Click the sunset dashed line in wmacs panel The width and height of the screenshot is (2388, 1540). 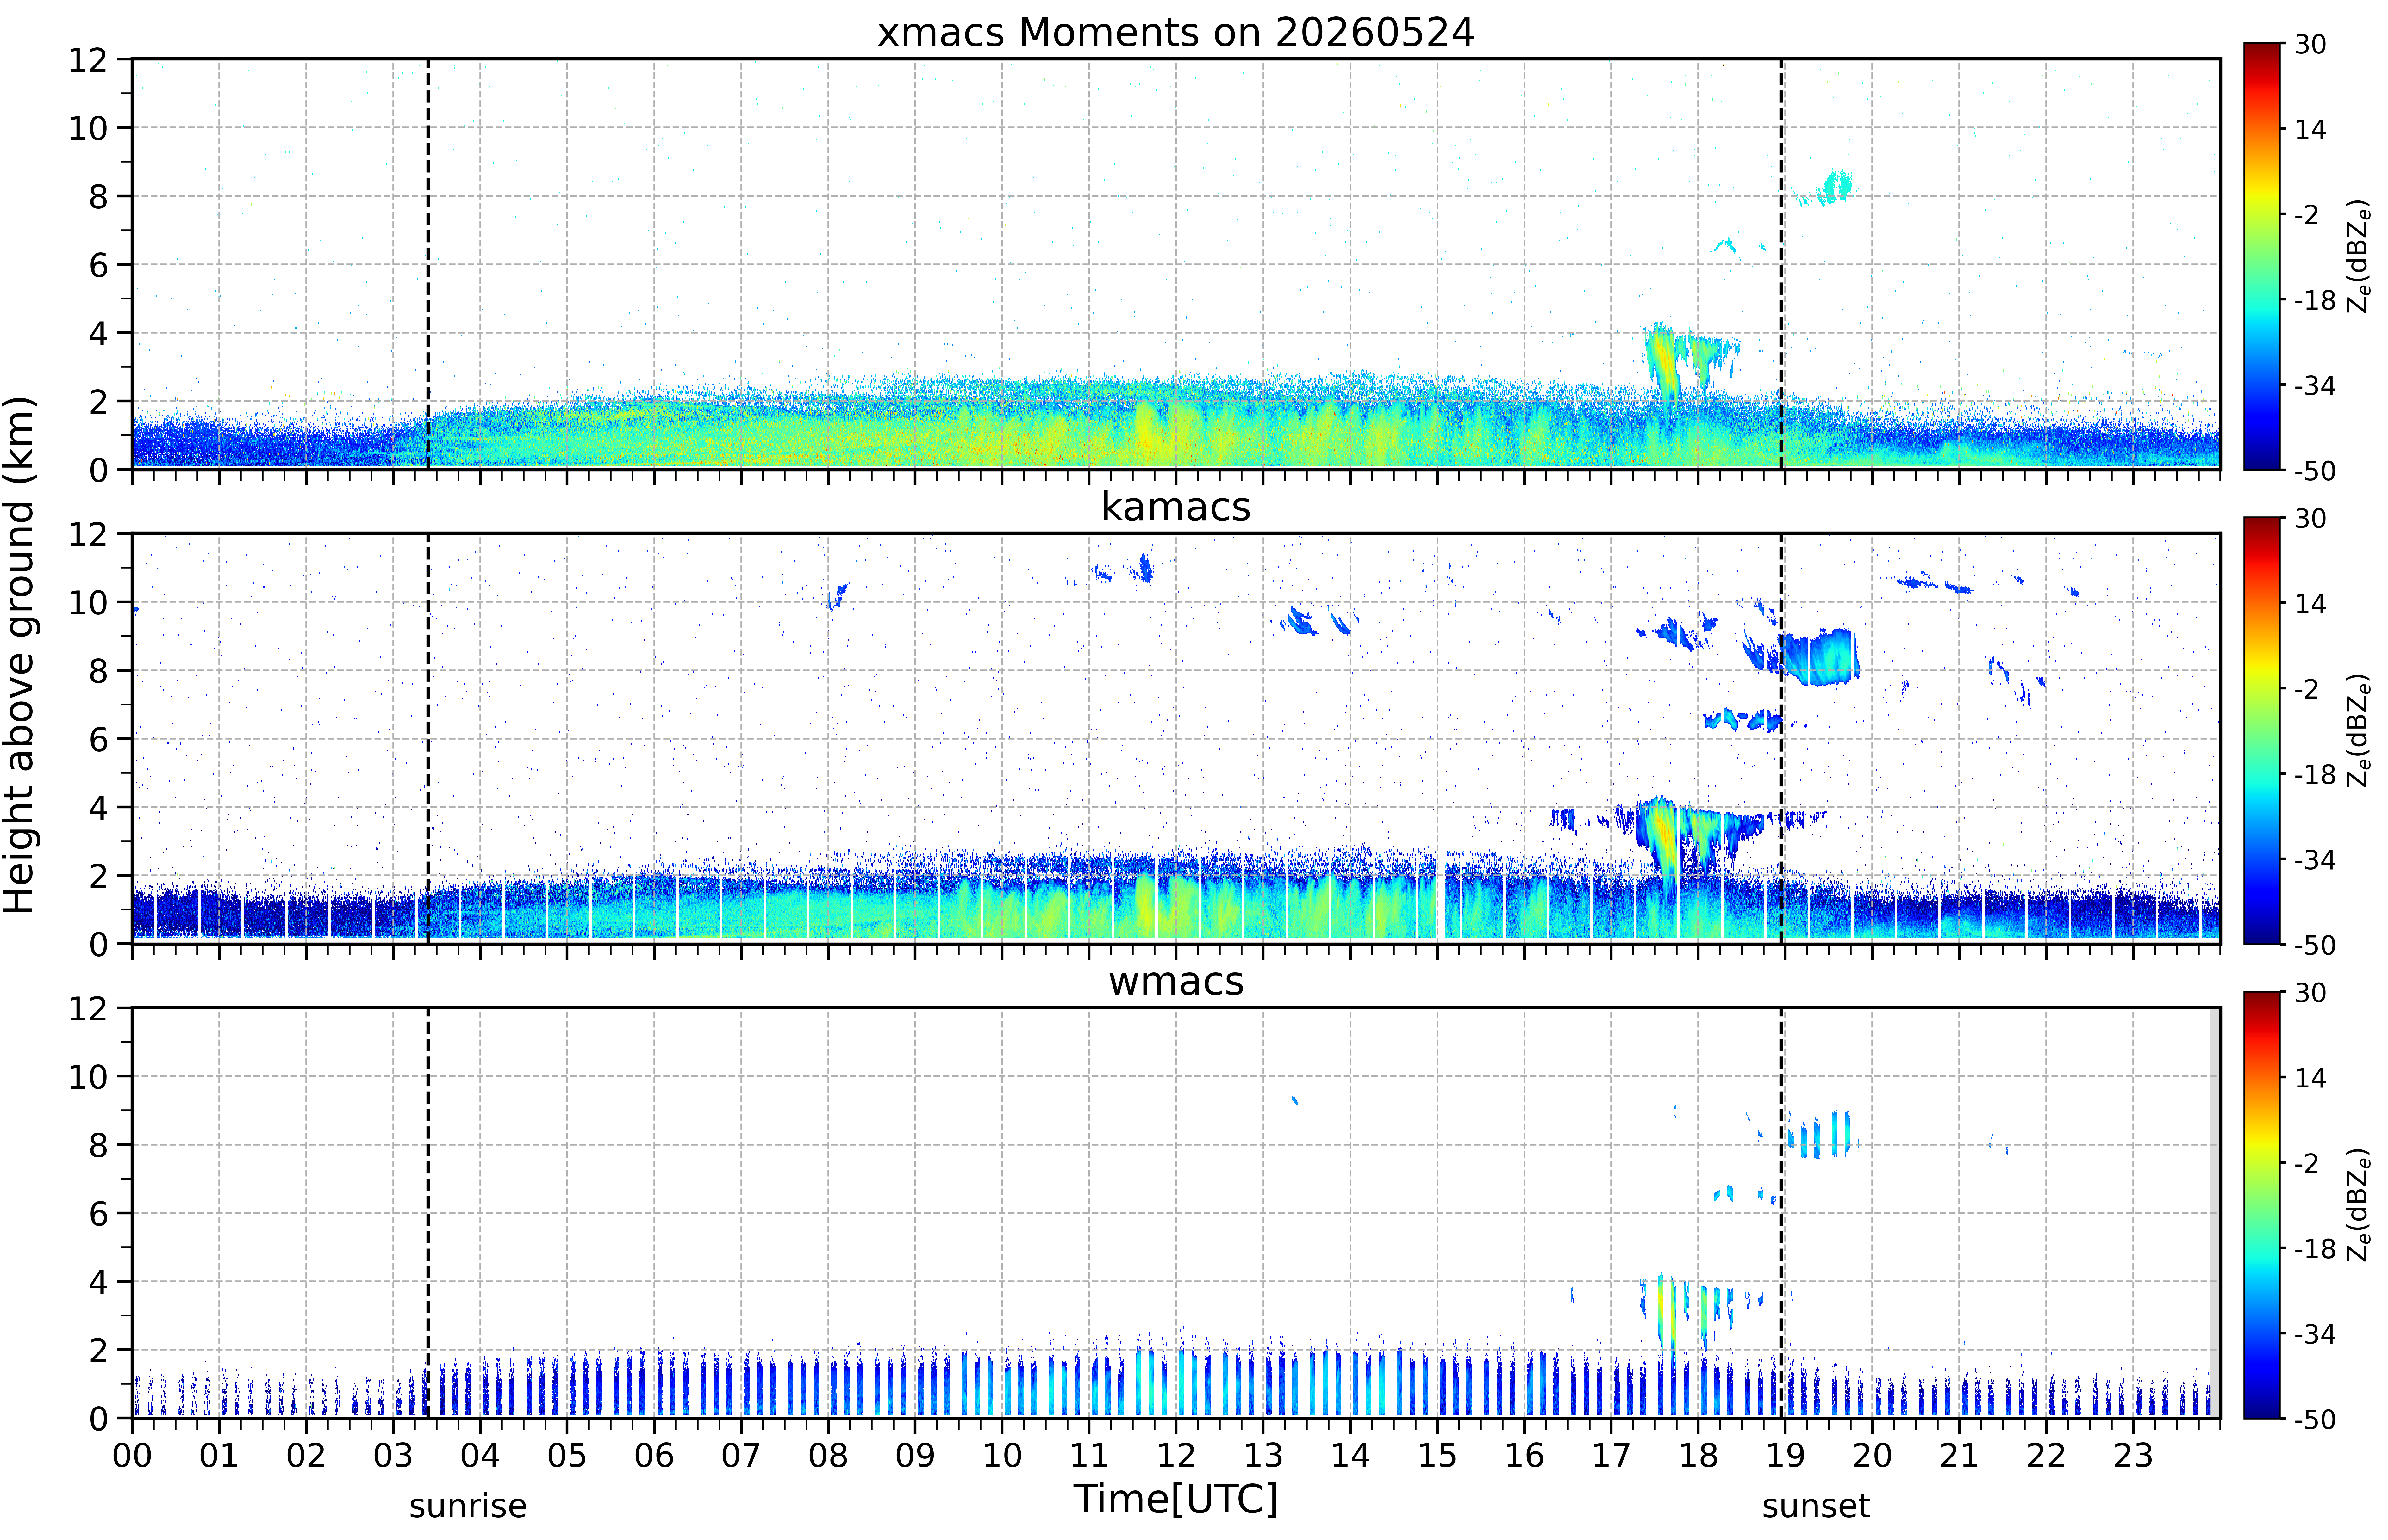(x=1781, y=1212)
